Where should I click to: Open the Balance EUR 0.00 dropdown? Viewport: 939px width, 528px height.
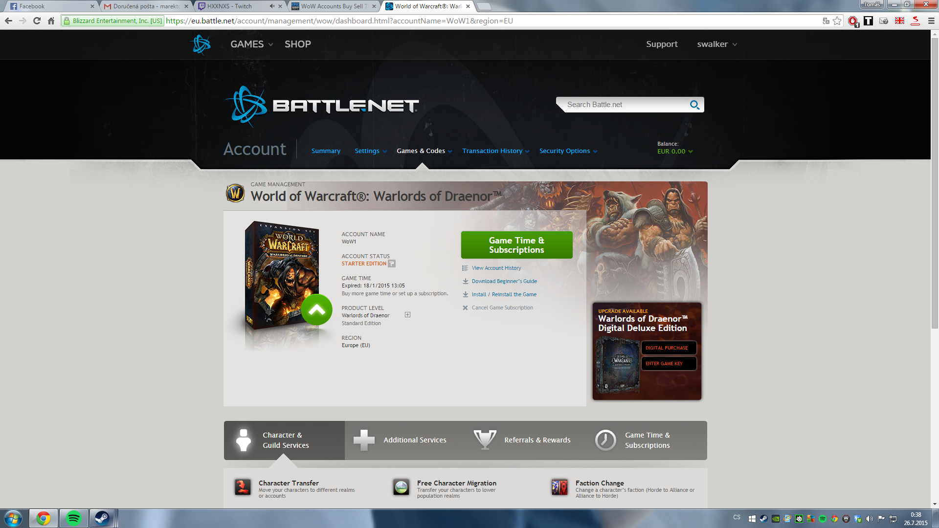[675, 152]
